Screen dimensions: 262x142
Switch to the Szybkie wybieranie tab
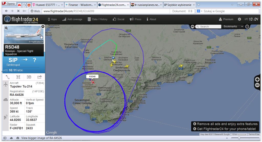tap(179, 5)
